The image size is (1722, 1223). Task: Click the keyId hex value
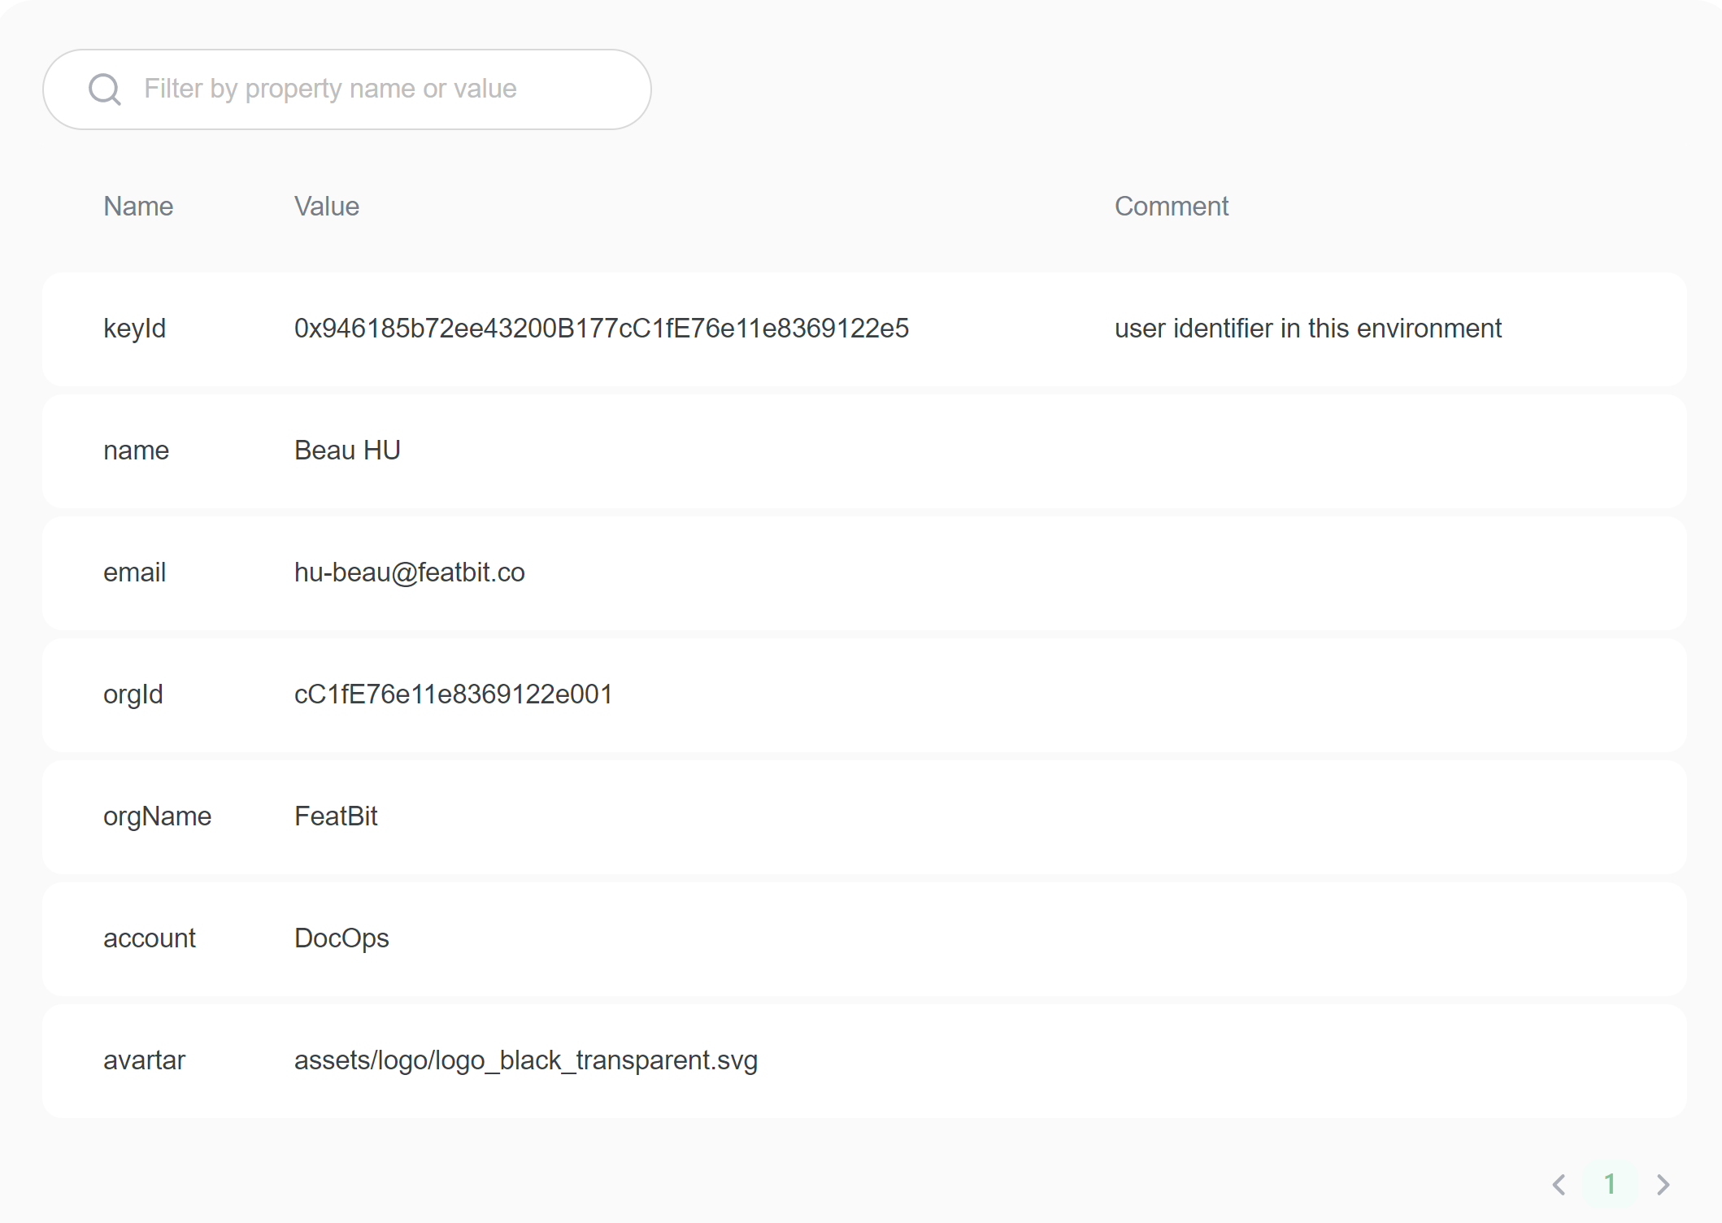point(601,329)
